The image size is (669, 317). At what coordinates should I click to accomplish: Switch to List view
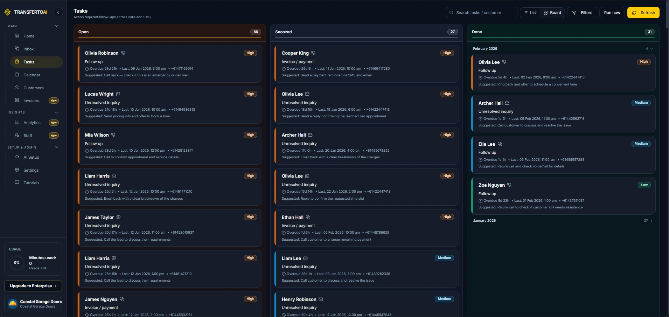tap(530, 13)
